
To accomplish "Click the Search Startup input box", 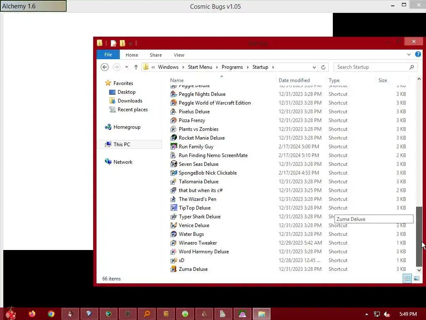I will [x=372, y=67].
